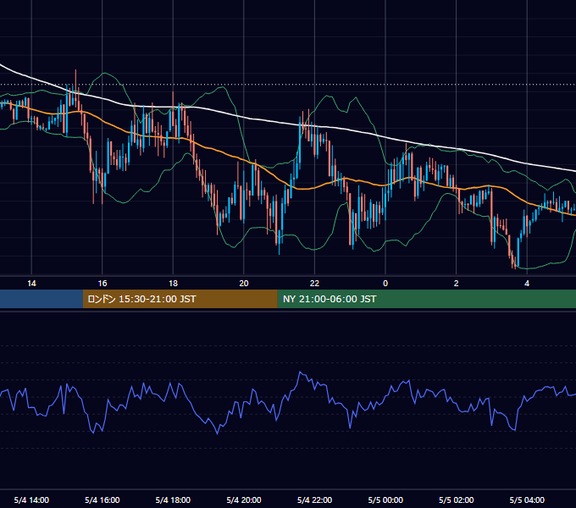576x508 pixels.
Task: Click the 5/5 02:00 time label
Action: pyautogui.click(x=457, y=500)
